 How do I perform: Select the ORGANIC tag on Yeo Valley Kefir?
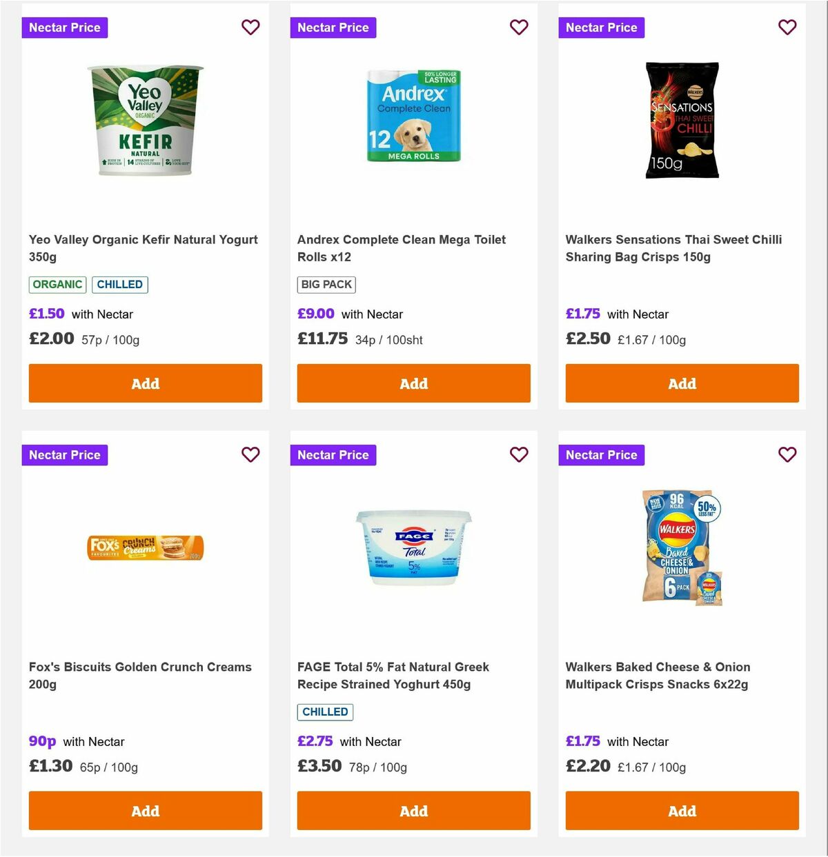point(57,284)
